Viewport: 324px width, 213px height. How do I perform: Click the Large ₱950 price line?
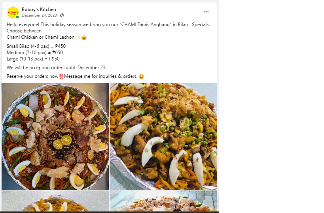[x=33, y=59]
